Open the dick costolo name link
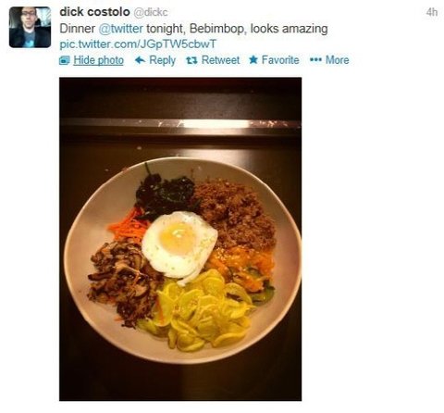 (94, 12)
